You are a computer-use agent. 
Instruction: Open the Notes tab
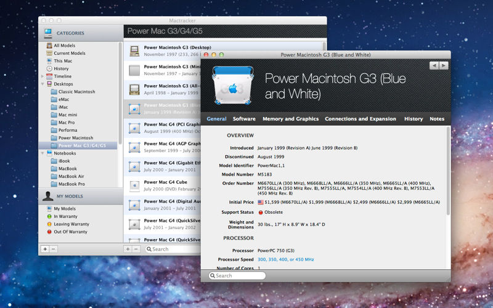(x=437, y=119)
